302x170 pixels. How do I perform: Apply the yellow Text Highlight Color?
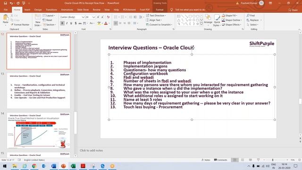point(99,23)
